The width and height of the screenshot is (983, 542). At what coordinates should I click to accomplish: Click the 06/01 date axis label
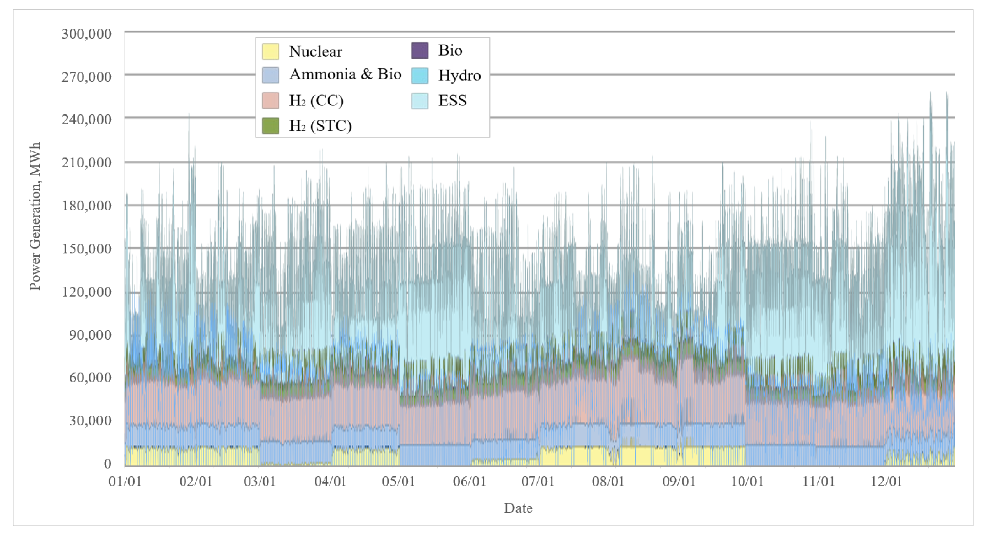click(469, 481)
